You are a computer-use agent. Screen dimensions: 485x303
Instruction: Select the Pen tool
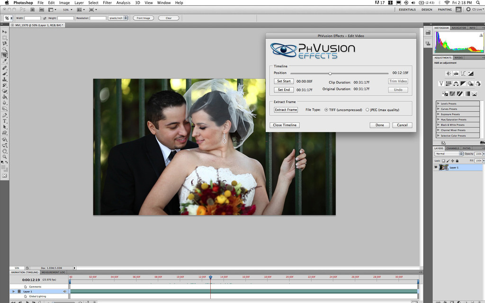pyautogui.click(x=5, y=116)
